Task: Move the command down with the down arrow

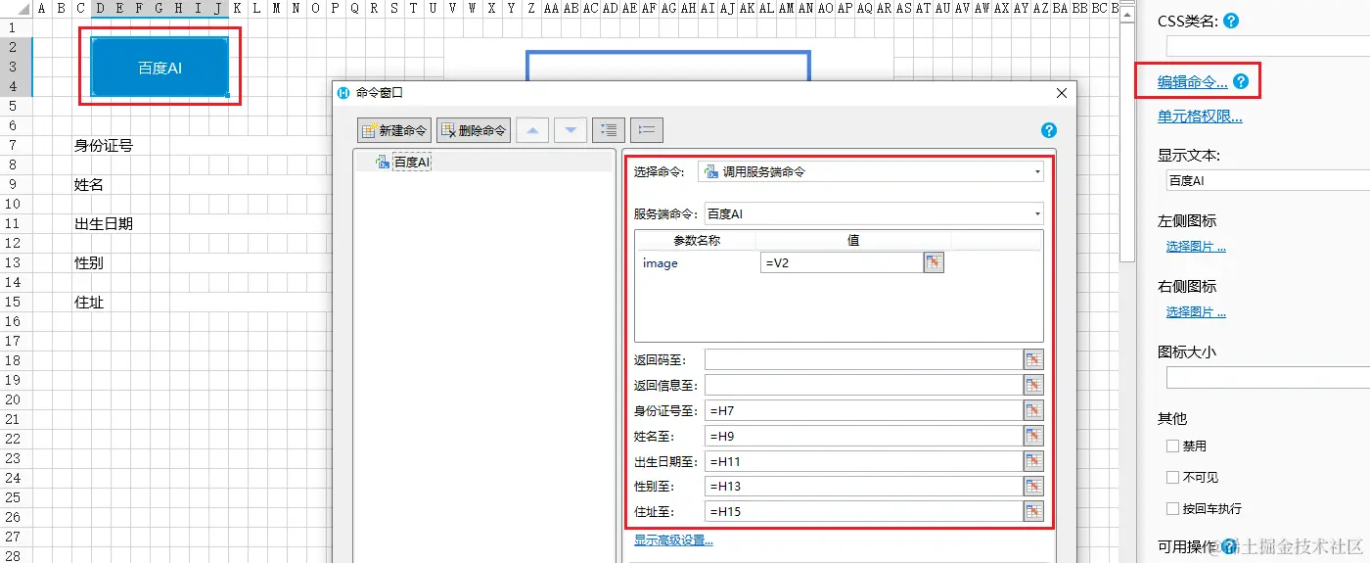Action: point(571,130)
